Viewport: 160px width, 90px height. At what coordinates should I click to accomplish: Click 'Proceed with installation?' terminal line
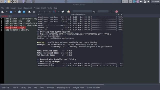click(x=56, y=59)
